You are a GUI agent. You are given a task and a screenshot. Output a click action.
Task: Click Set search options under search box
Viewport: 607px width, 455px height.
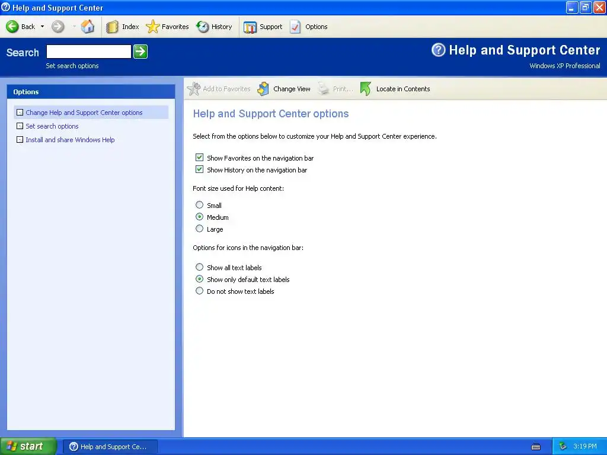pos(72,66)
